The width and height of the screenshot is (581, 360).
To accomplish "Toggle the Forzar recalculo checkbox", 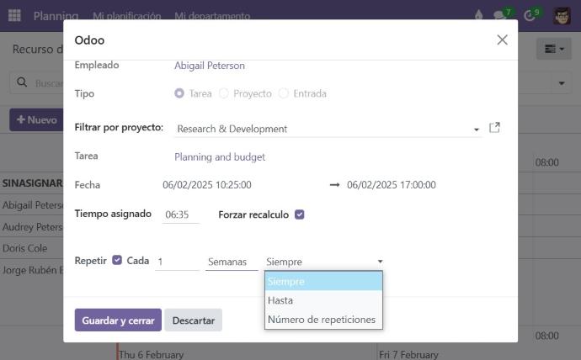I will [300, 214].
